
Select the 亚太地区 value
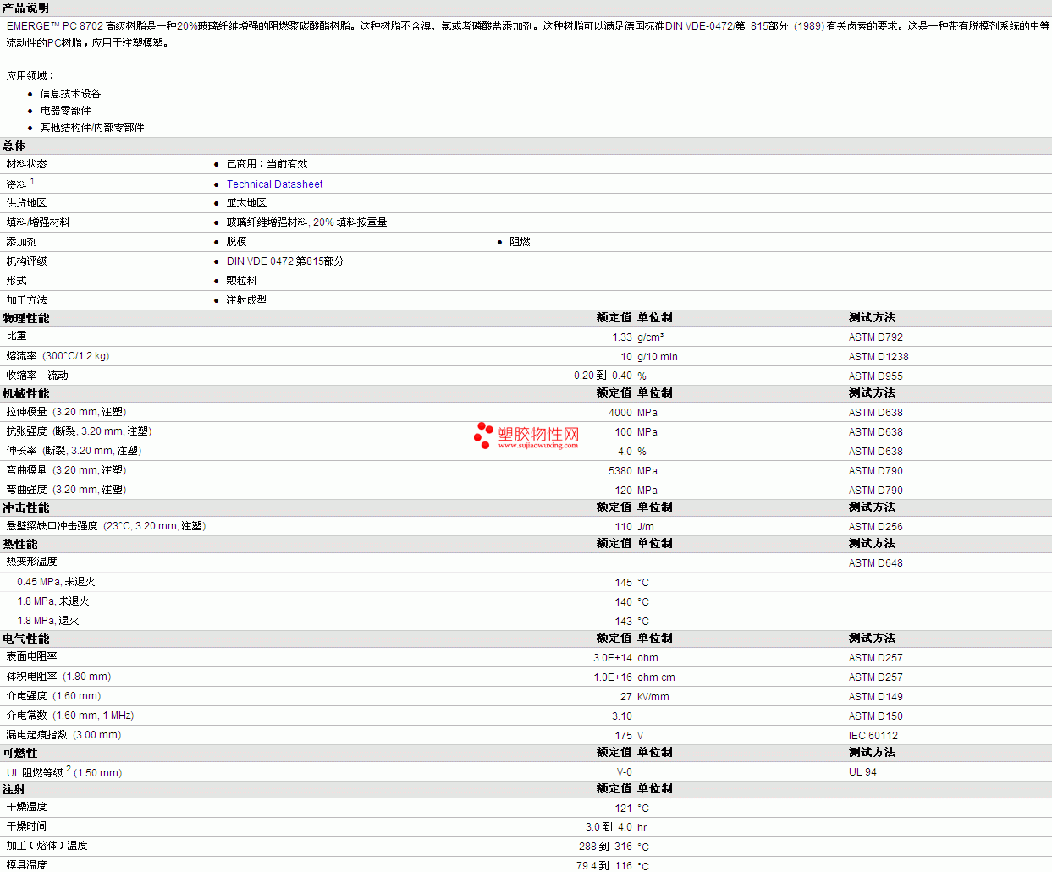246,203
